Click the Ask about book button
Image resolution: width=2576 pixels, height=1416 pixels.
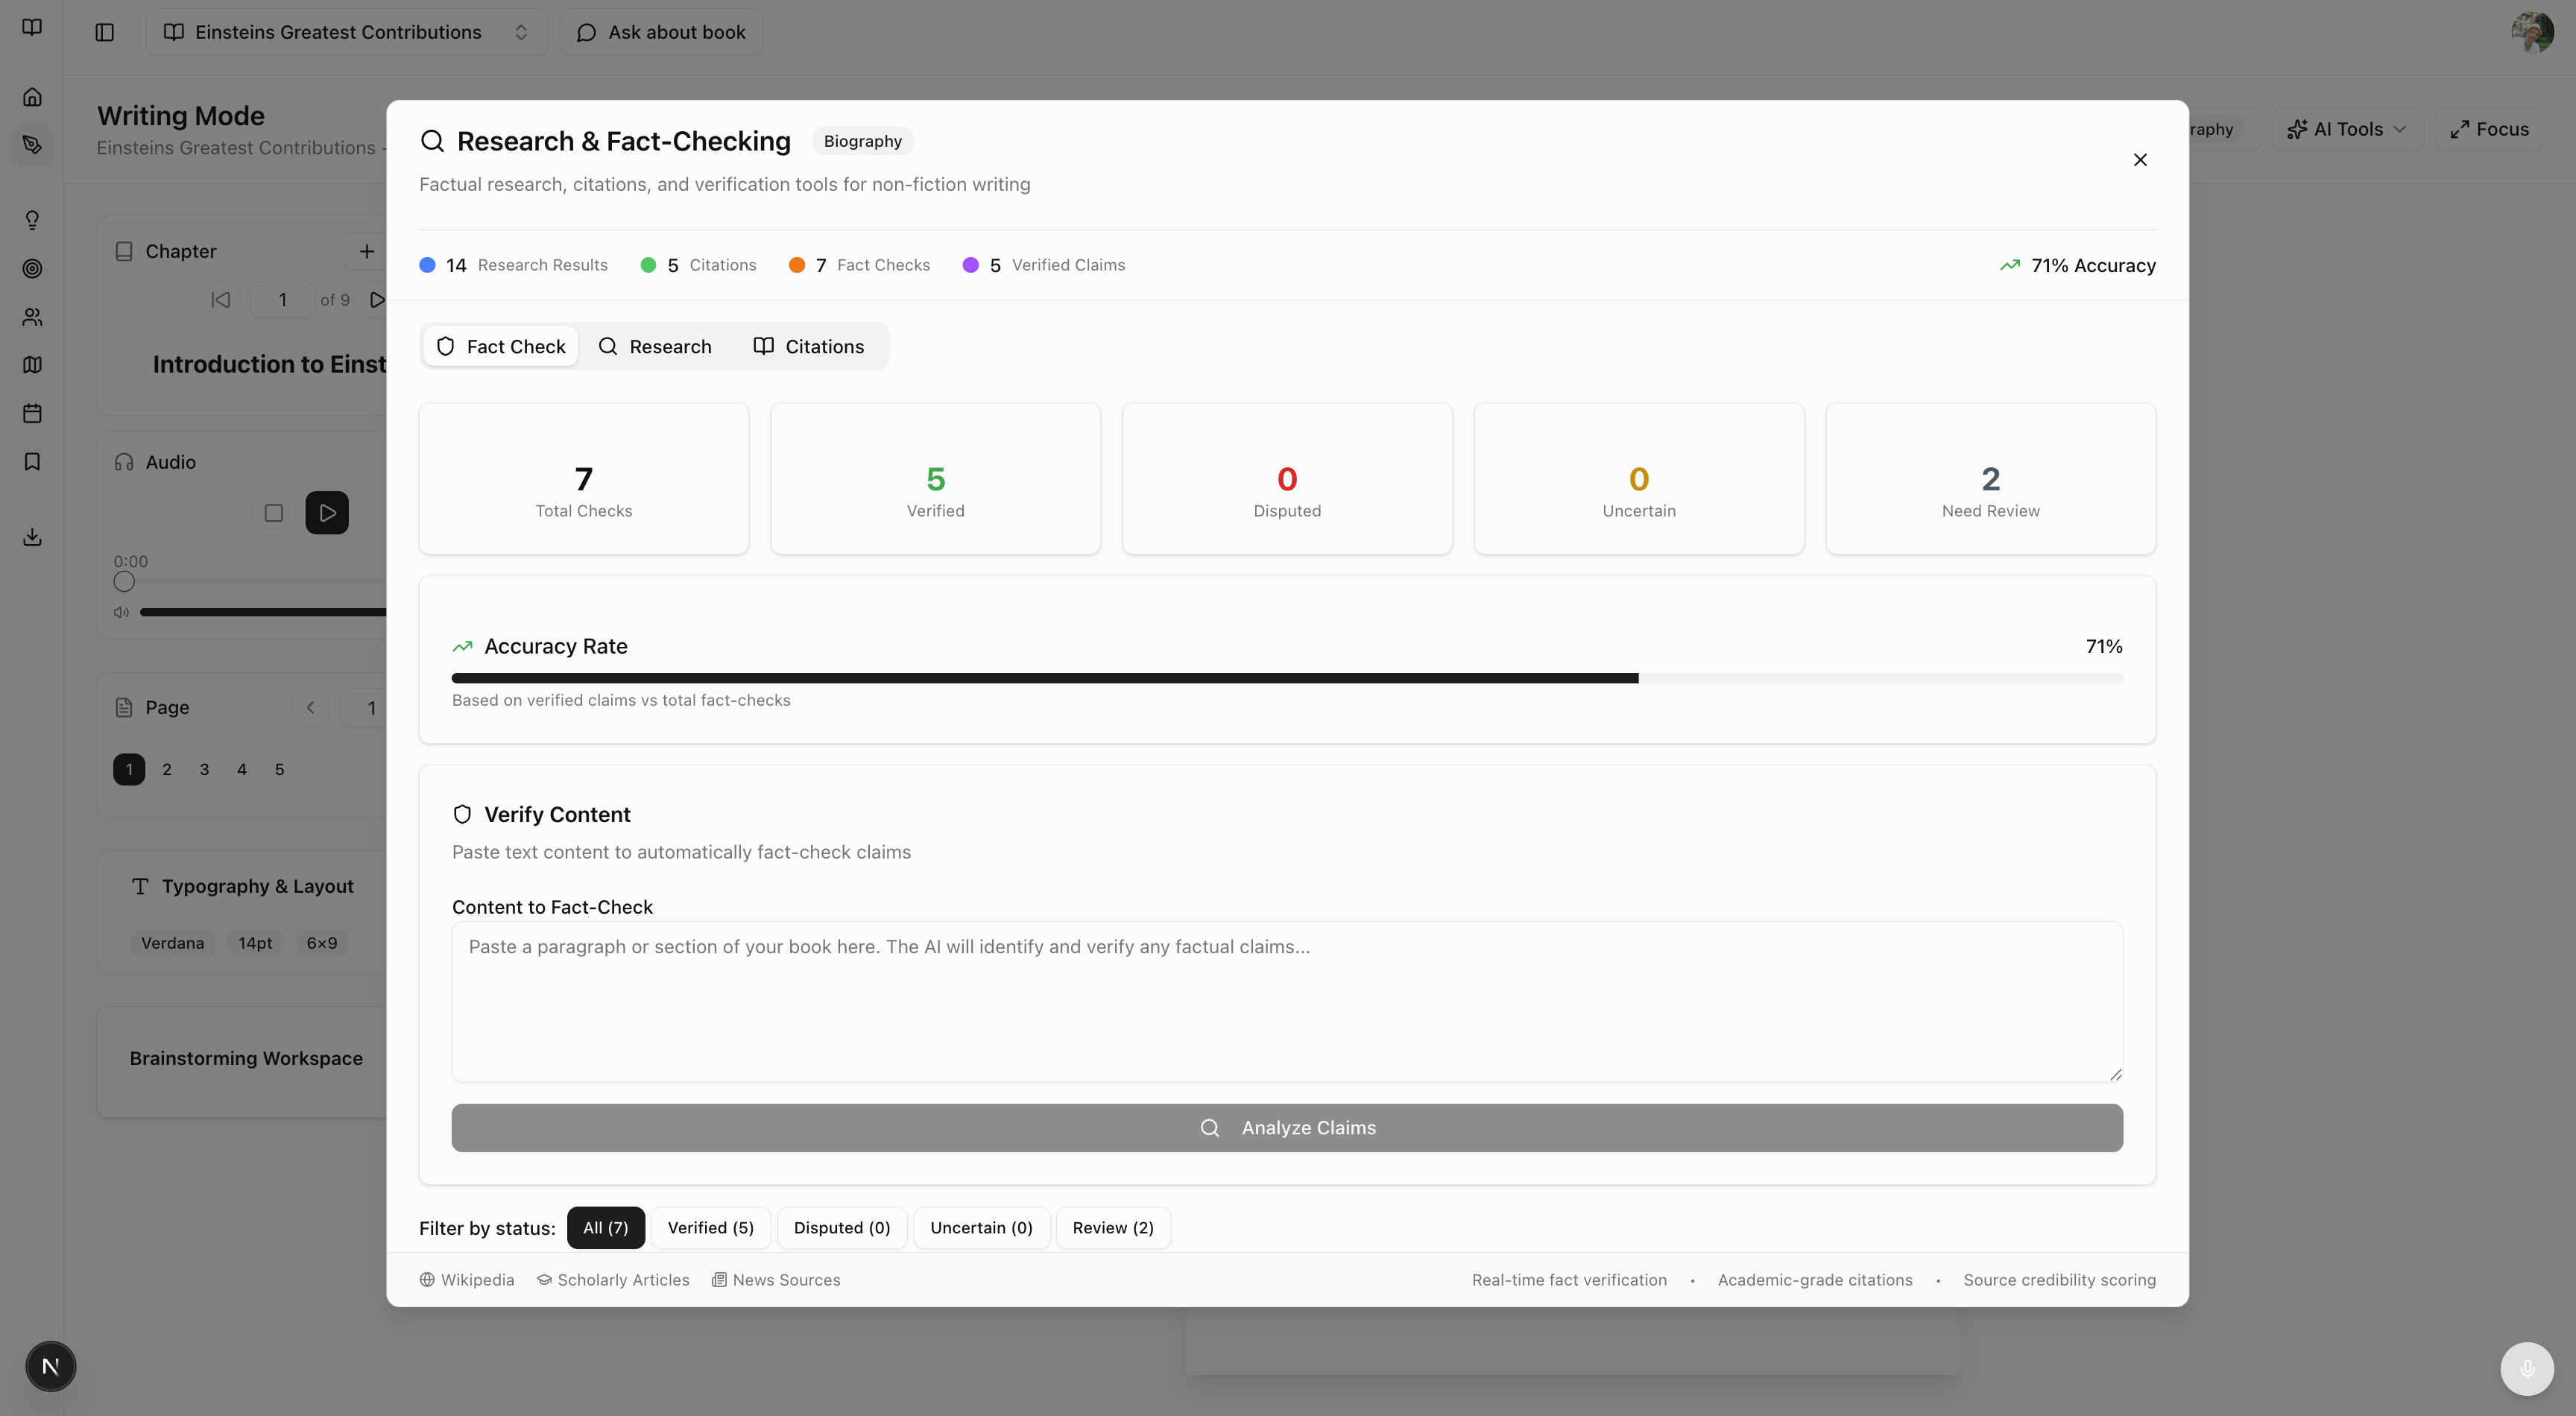(661, 32)
